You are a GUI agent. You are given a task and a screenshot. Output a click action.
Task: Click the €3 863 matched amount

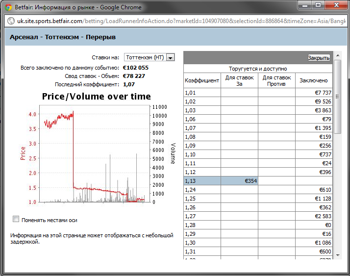tap(323, 110)
